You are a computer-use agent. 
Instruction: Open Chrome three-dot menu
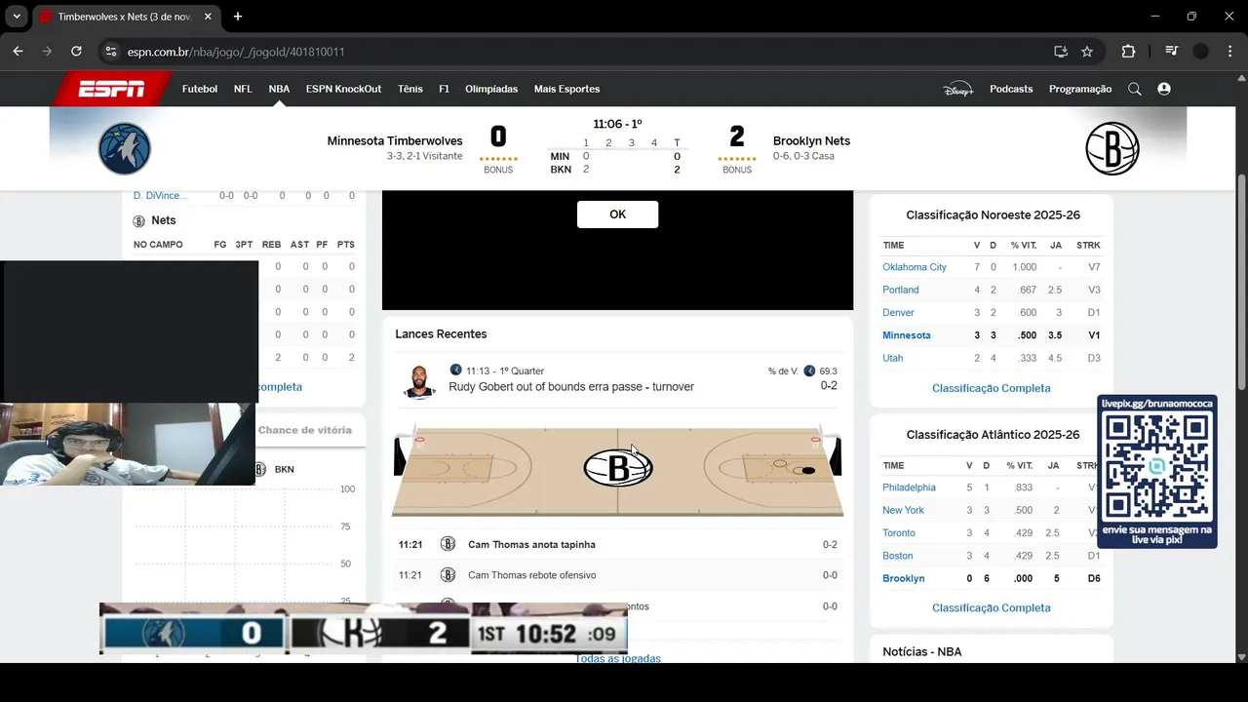[1229, 52]
